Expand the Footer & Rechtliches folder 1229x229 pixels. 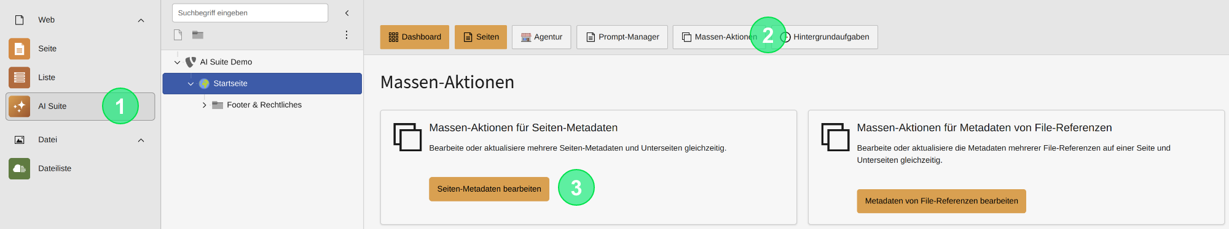204,105
